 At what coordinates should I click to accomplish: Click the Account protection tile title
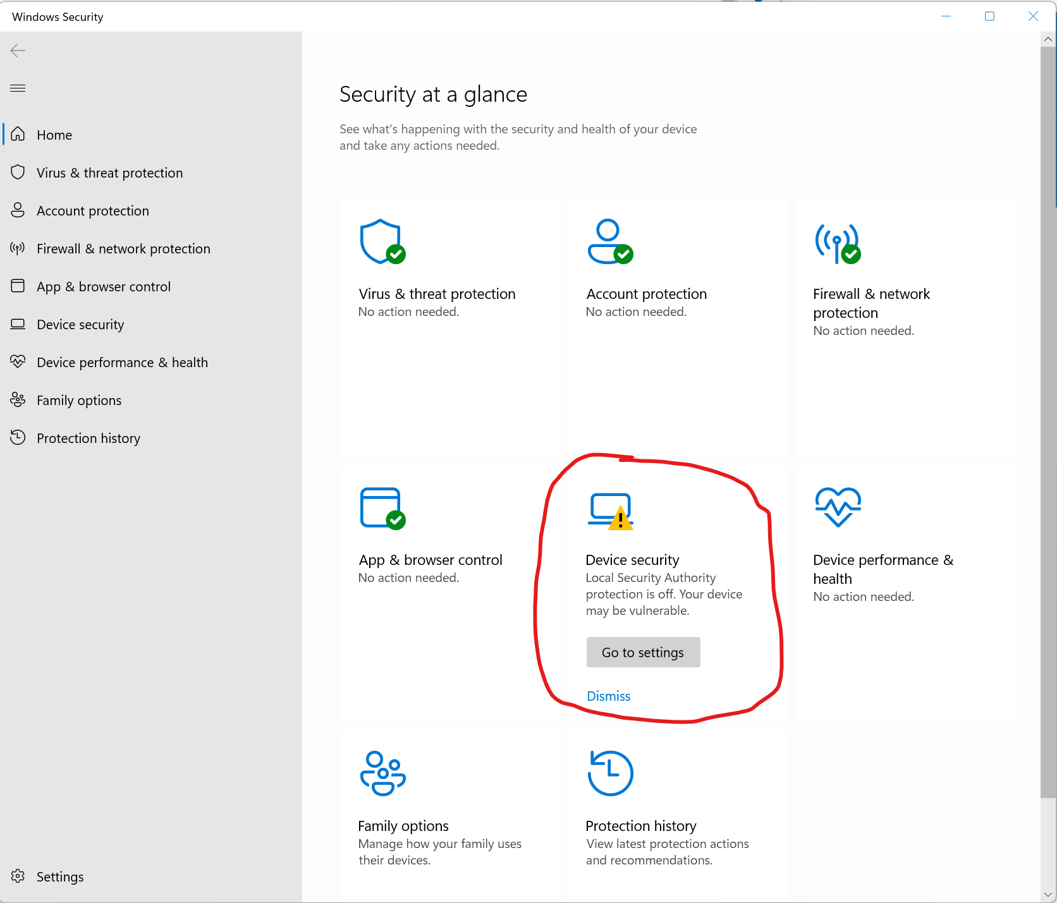pos(646,294)
